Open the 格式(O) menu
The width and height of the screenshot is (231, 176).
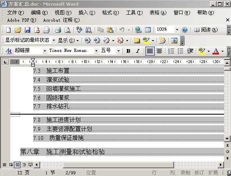point(111,13)
